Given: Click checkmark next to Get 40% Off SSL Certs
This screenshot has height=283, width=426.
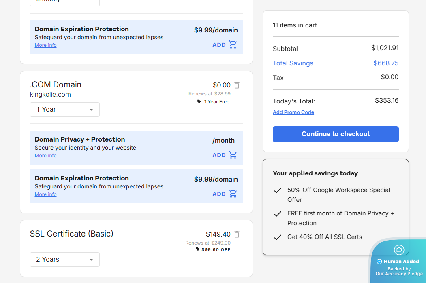Looking at the screenshot, I should (278, 237).
